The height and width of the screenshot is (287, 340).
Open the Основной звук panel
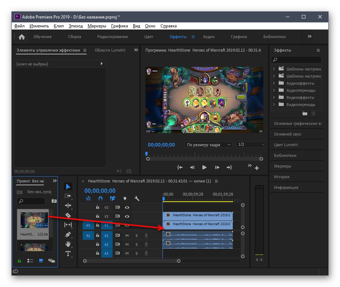[287, 134]
